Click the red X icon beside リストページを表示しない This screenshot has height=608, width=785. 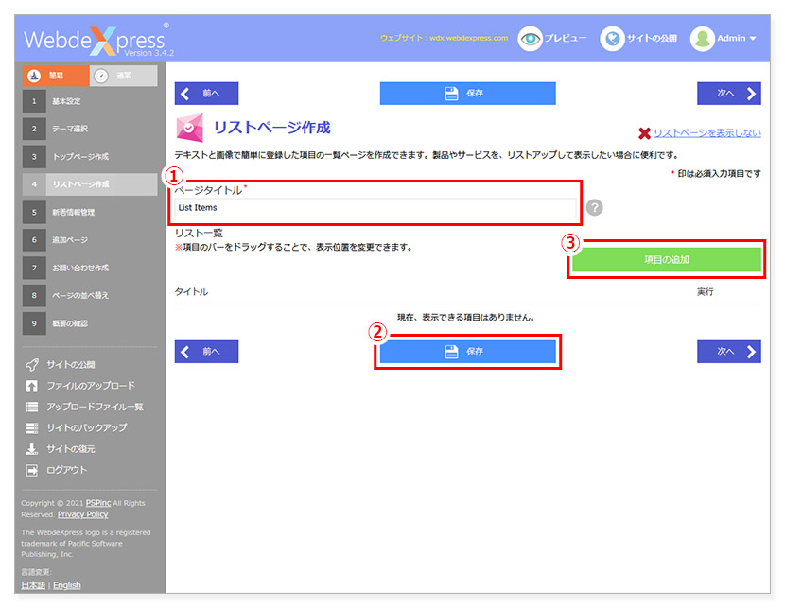(644, 133)
